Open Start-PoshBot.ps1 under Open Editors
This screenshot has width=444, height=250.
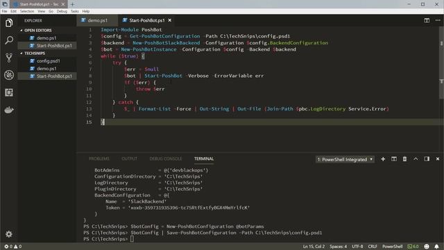click(x=47, y=46)
